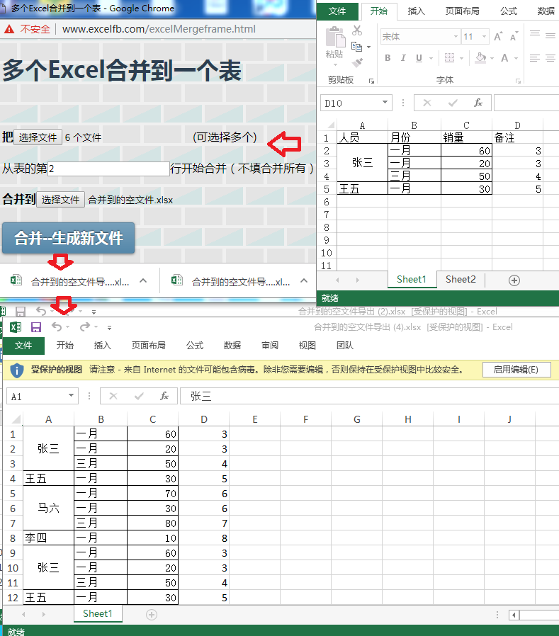The height and width of the screenshot is (636, 559).
Task: Click the Increase Font Size icon
Action: pos(498,37)
